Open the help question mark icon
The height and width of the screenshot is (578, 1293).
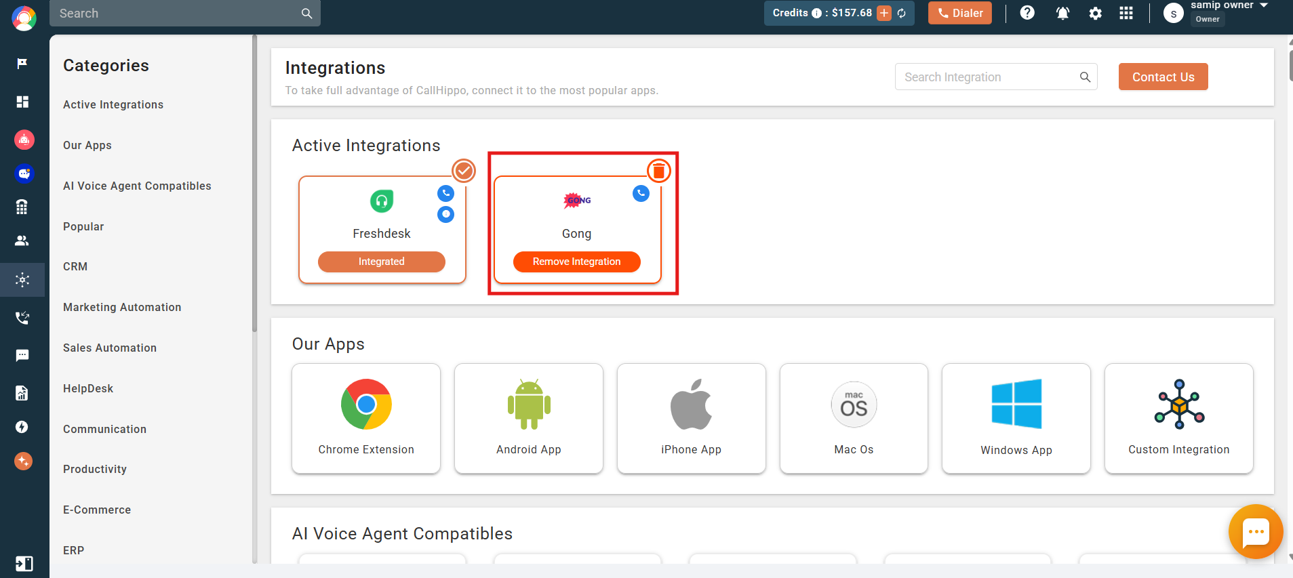(x=1027, y=13)
